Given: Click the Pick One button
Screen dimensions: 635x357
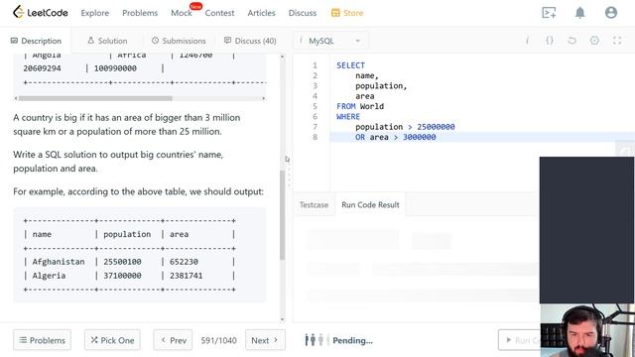Looking at the screenshot, I should click(x=112, y=340).
